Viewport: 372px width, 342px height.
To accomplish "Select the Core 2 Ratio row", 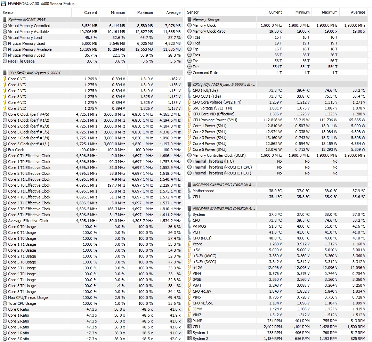I will point(92,321).
